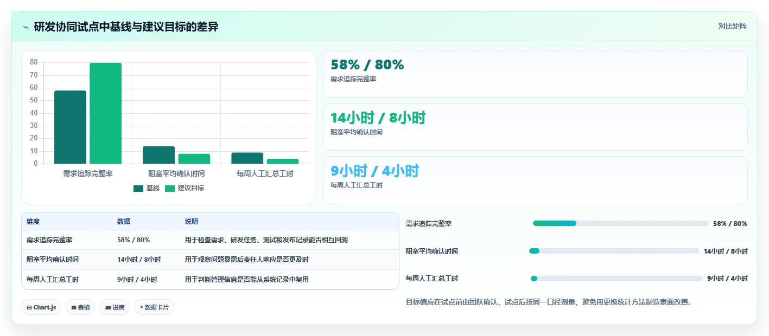Select the 每周人工汇总工时 target bar in chart
The height and width of the screenshot is (336, 769).
point(283,161)
